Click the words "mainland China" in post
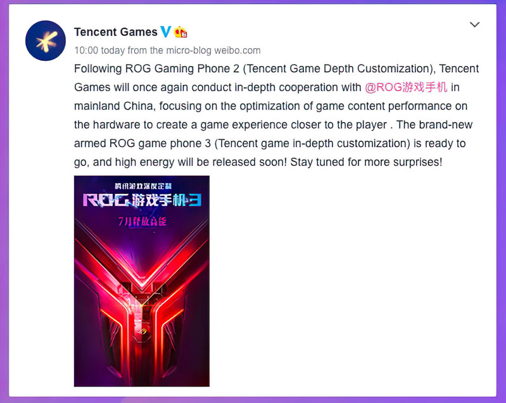The width and height of the screenshot is (506, 403). [113, 106]
